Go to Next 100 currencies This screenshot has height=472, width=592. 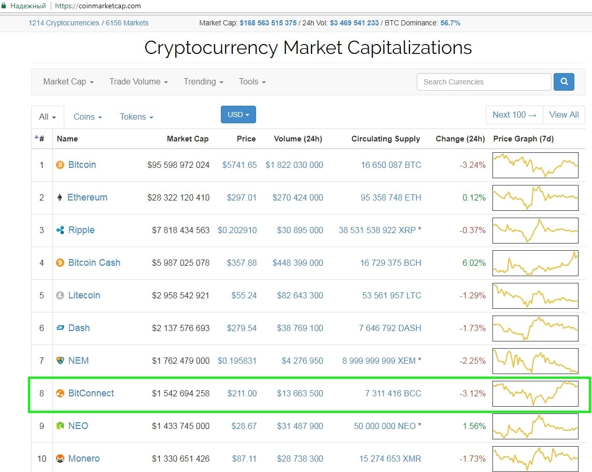pyautogui.click(x=514, y=115)
